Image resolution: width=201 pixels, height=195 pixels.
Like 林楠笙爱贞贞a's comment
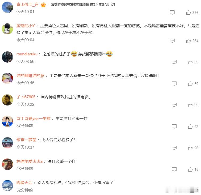(x=190, y=169)
